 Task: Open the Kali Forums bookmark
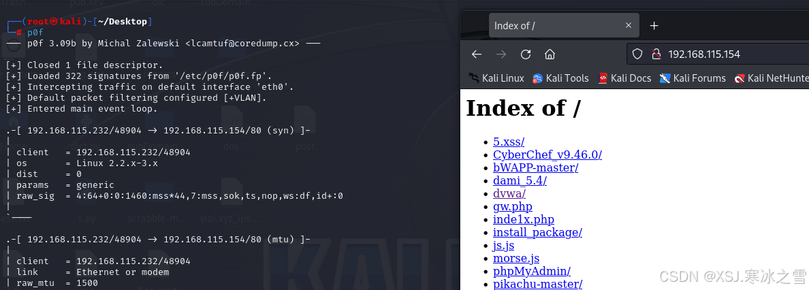click(693, 78)
